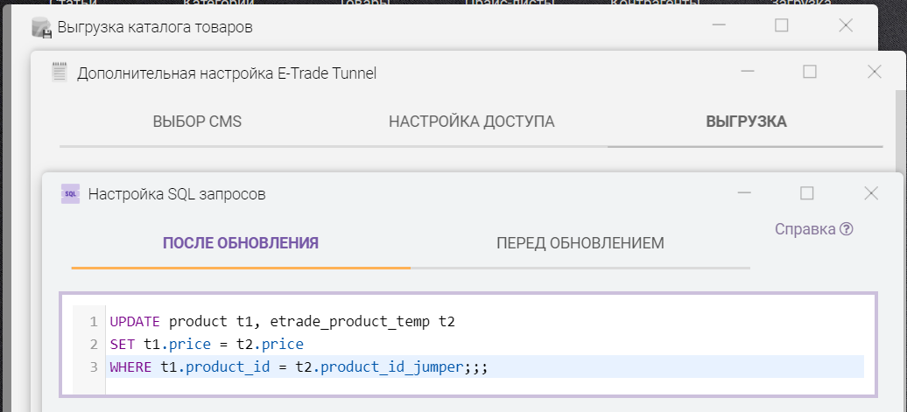The image size is (907, 412).
Task: Close the Дополнительная настройка E-Trade Tunnel window
Action: click(x=874, y=72)
